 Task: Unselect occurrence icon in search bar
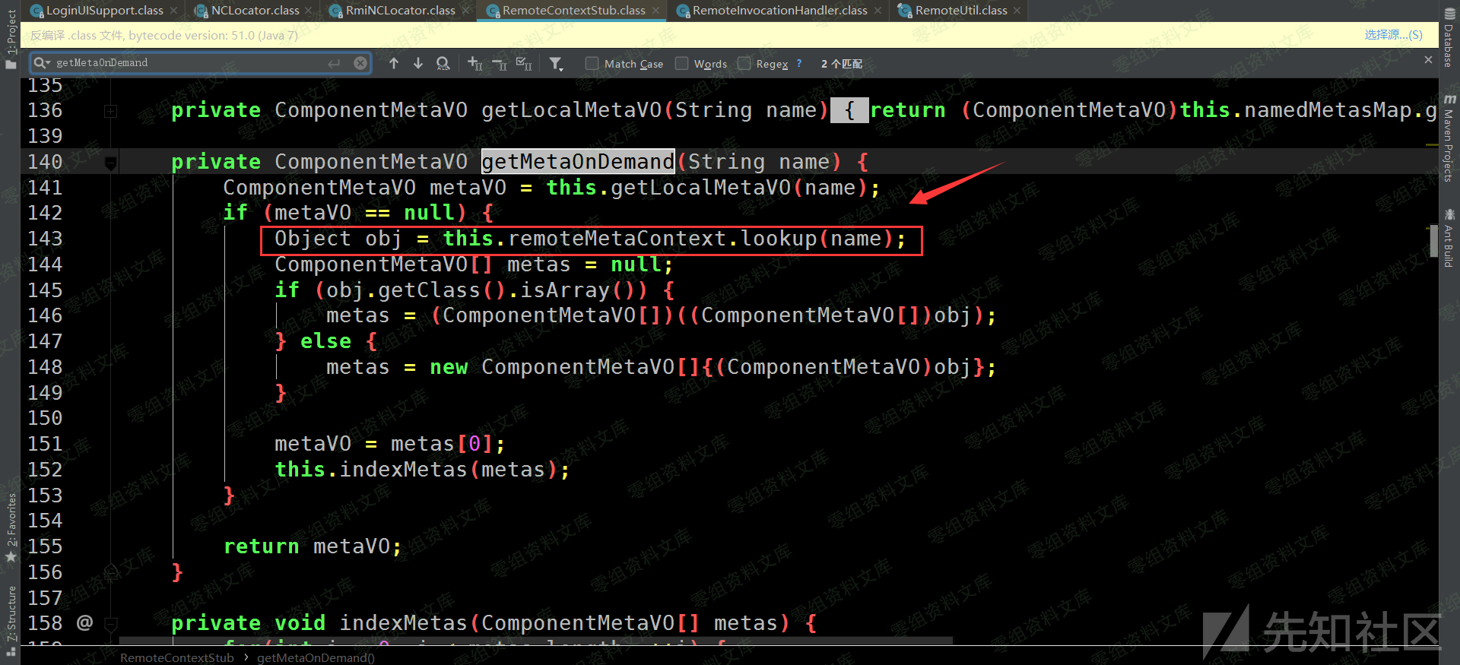500,64
